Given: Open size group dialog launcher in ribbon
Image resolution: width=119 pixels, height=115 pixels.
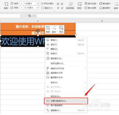Looking at the screenshot, I should 54,11.
